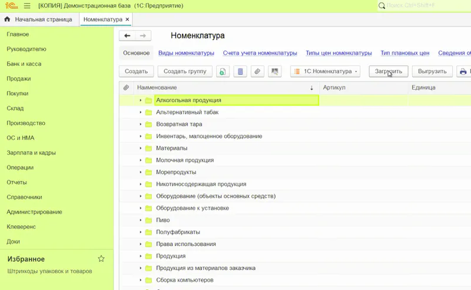471x290 pixels.
Task: Expand the Молочная продукция folder
Action: [141, 160]
